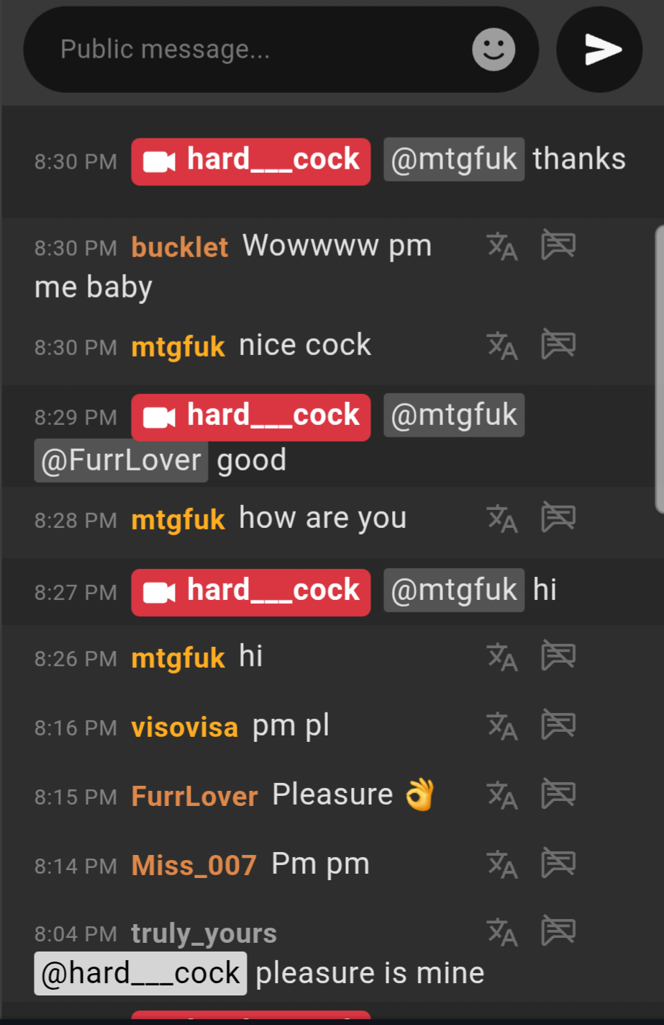Translate "nice cock" message by mtgfuk
Image resolution: width=664 pixels, height=1025 pixels.
502,346
